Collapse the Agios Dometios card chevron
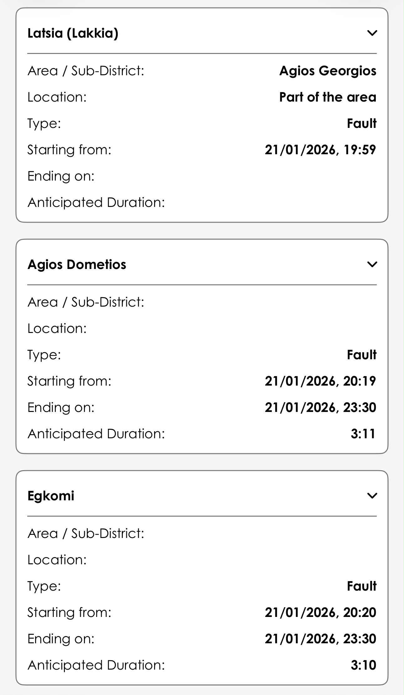Screen dimensions: 404x695 [x=372, y=264]
